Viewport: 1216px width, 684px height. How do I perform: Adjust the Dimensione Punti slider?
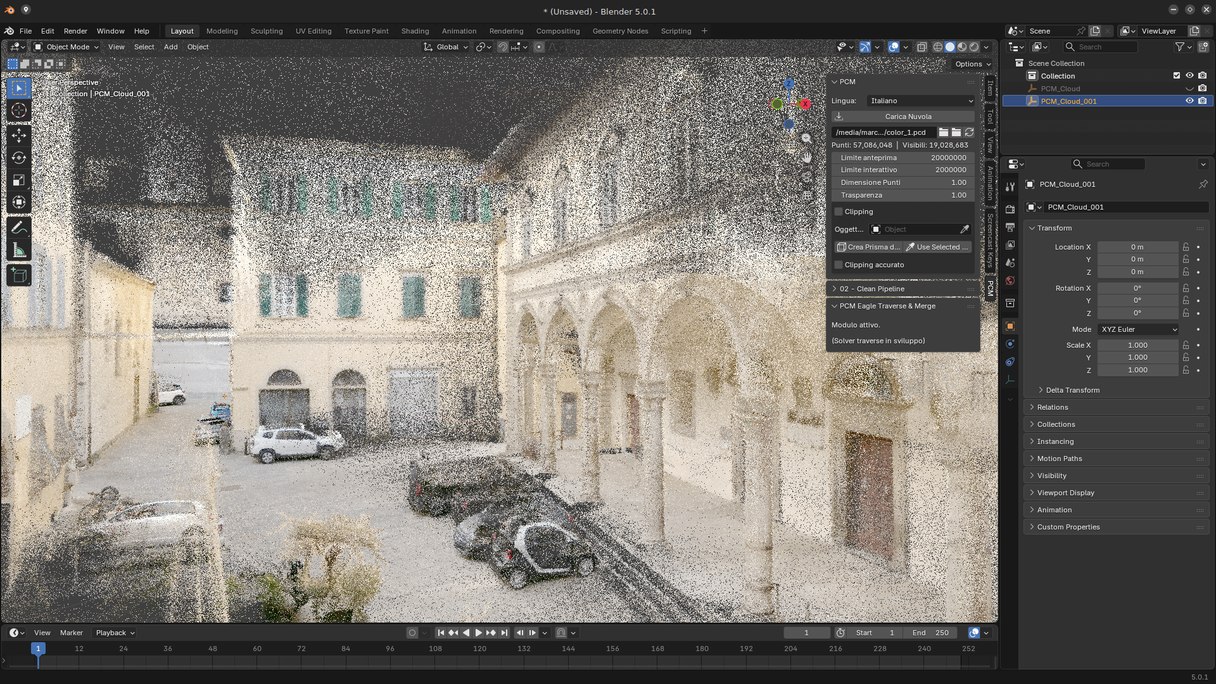click(902, 182)
